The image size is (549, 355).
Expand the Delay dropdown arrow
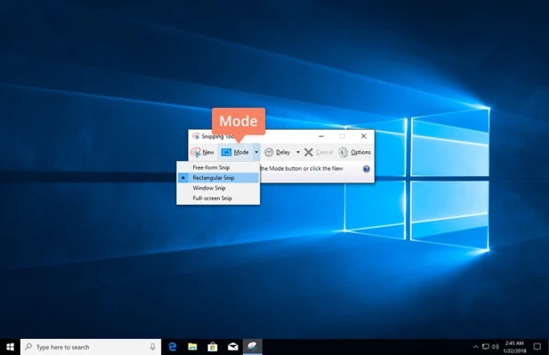(298, 152)
